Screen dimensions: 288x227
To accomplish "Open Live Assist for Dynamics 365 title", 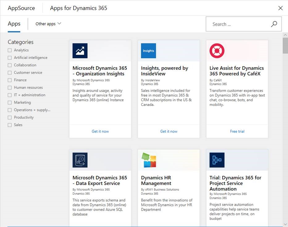I will tap(236, 71).
